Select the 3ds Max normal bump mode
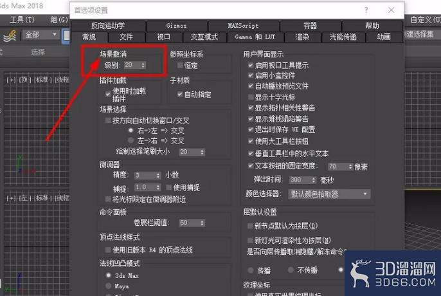This screenshot has width=441, height=296. 109,275
